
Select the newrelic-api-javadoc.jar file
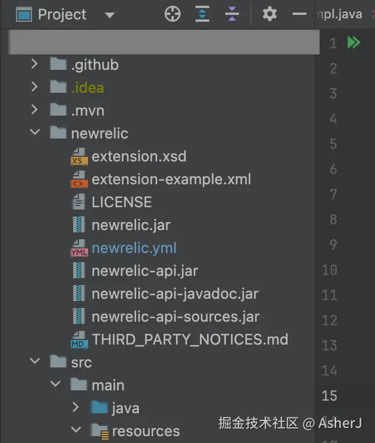tap(175, 294)
